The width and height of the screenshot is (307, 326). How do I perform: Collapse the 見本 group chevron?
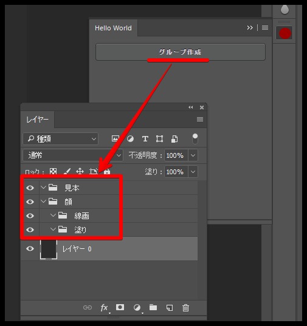pyautogui.click(x=43, y=188)
